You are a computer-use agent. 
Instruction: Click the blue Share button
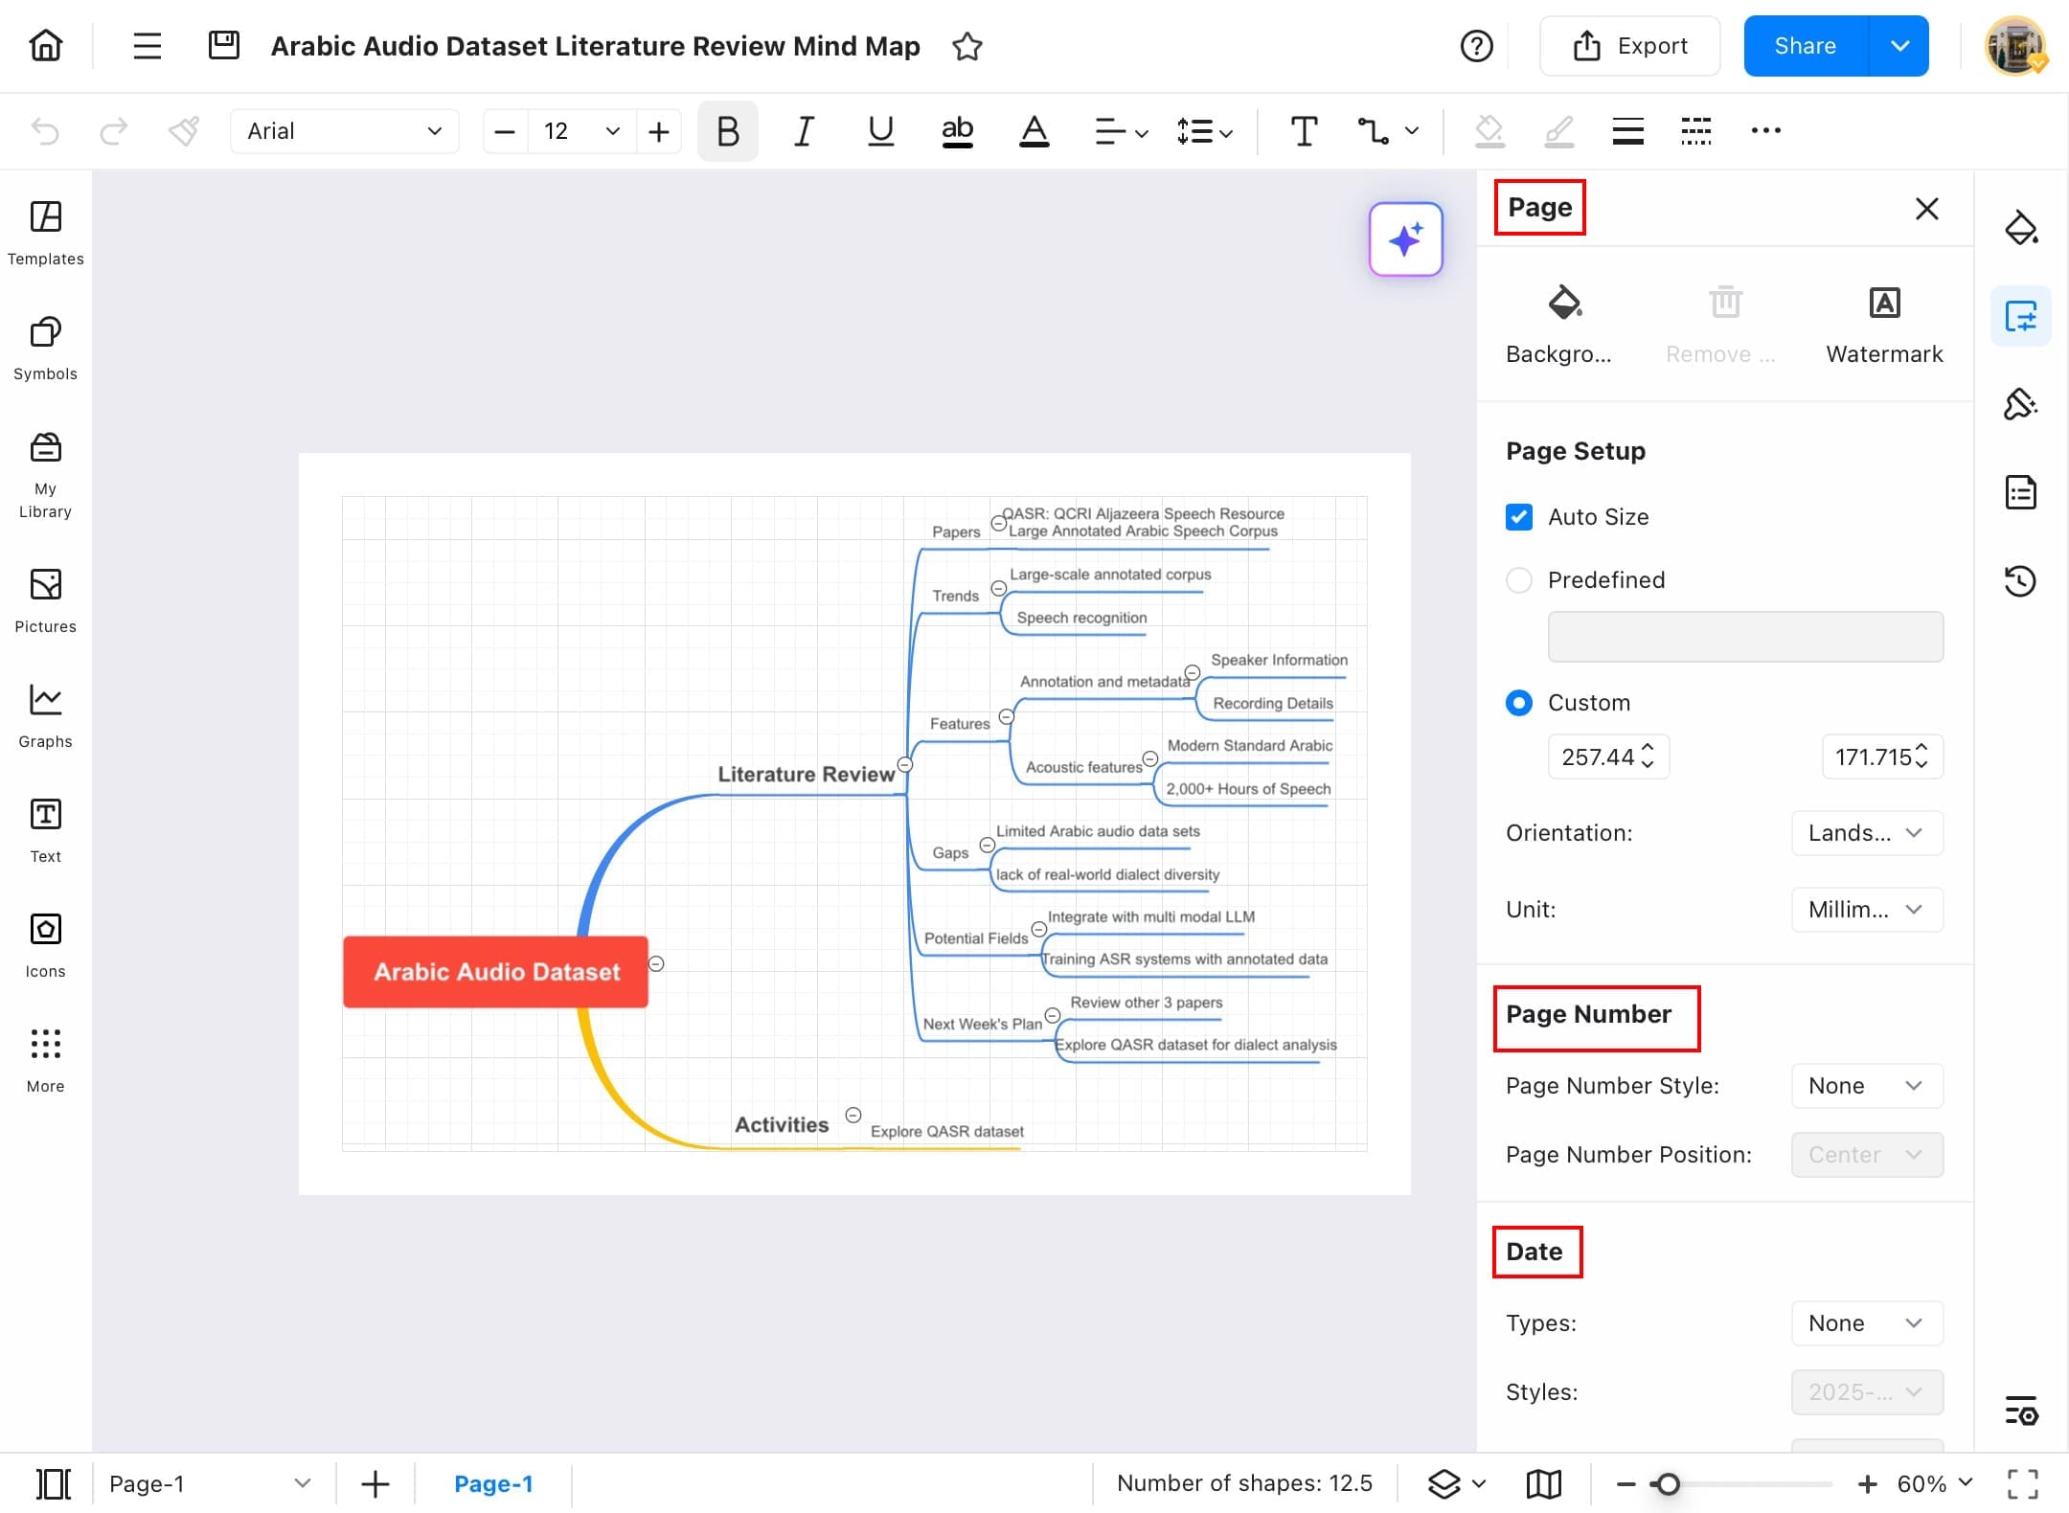pyautogui.click(x=1805, y=46)
